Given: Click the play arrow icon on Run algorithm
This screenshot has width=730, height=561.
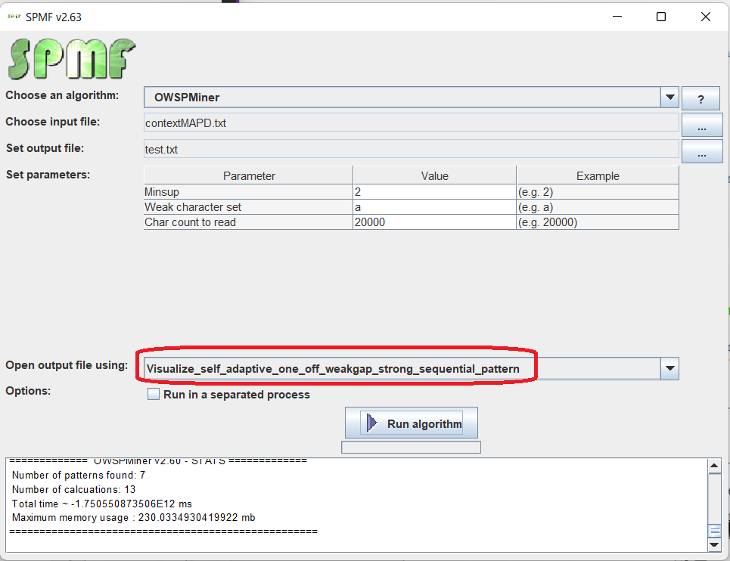Looking at the screenshot, I should 371,423.
